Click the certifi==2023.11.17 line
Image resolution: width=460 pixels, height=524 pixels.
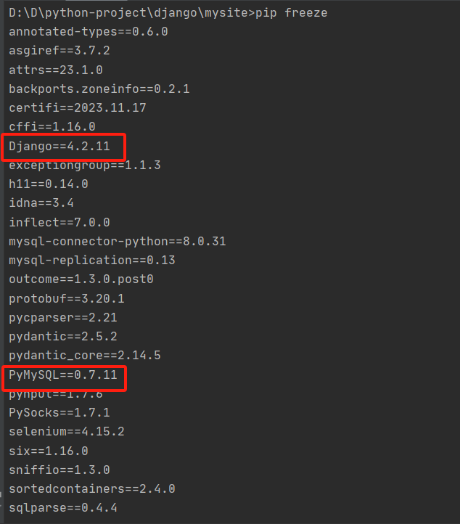78,108
